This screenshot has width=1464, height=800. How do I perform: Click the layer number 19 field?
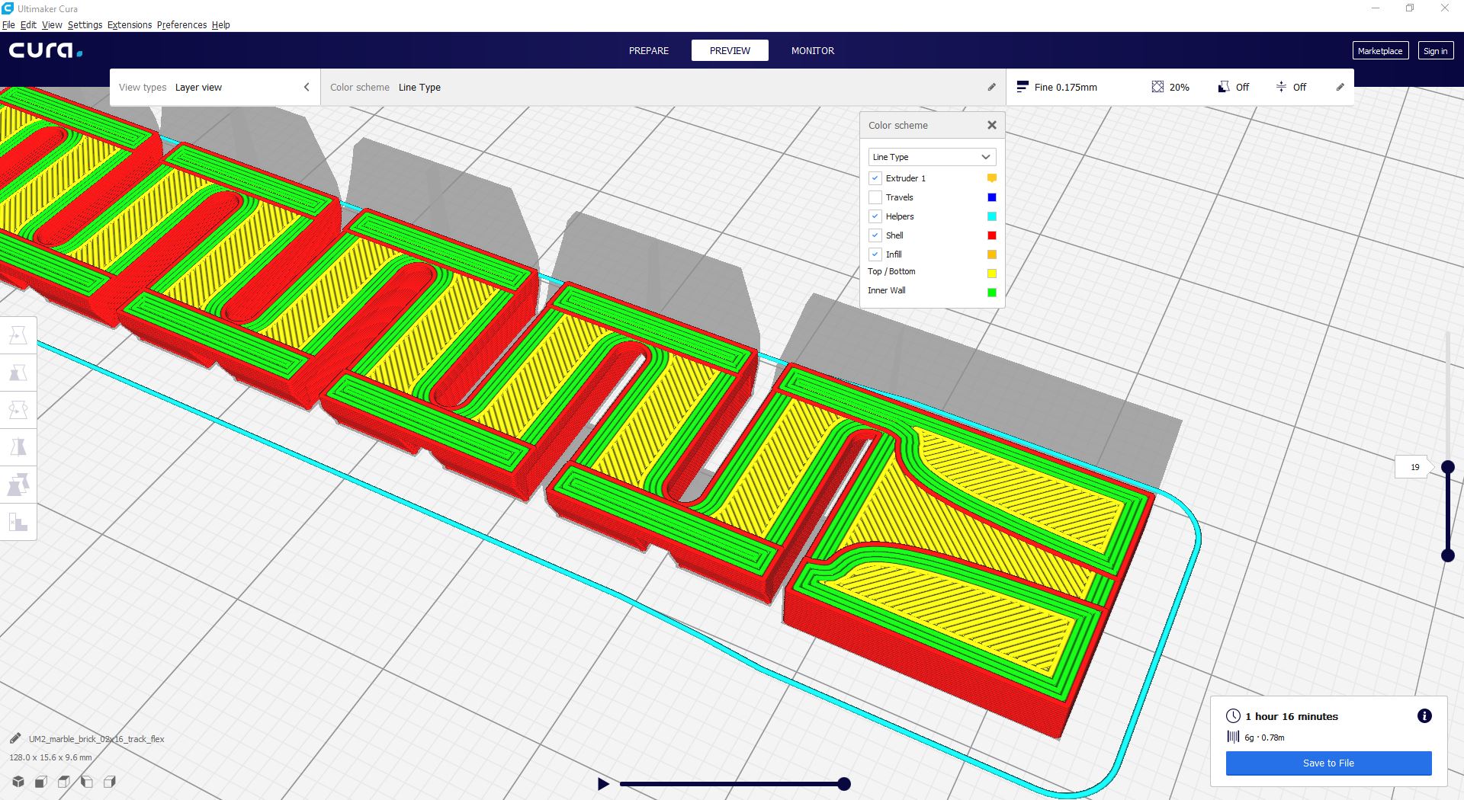coord(1414,467)
